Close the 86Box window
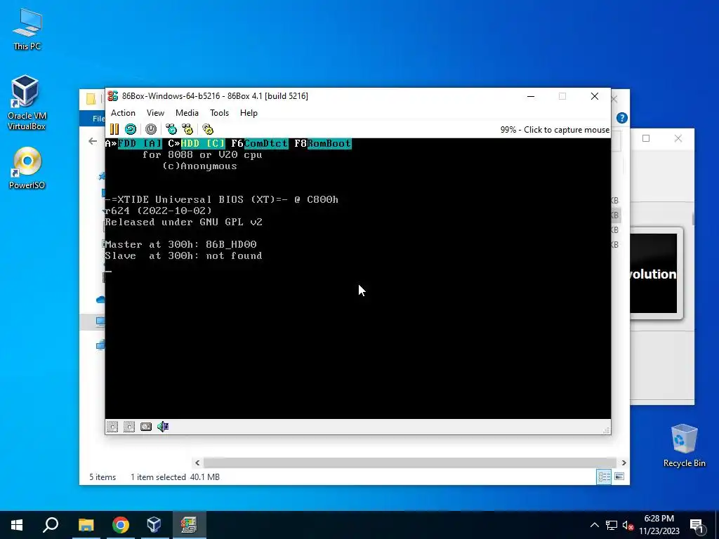 pyautogui.click(x=594, y=96)
